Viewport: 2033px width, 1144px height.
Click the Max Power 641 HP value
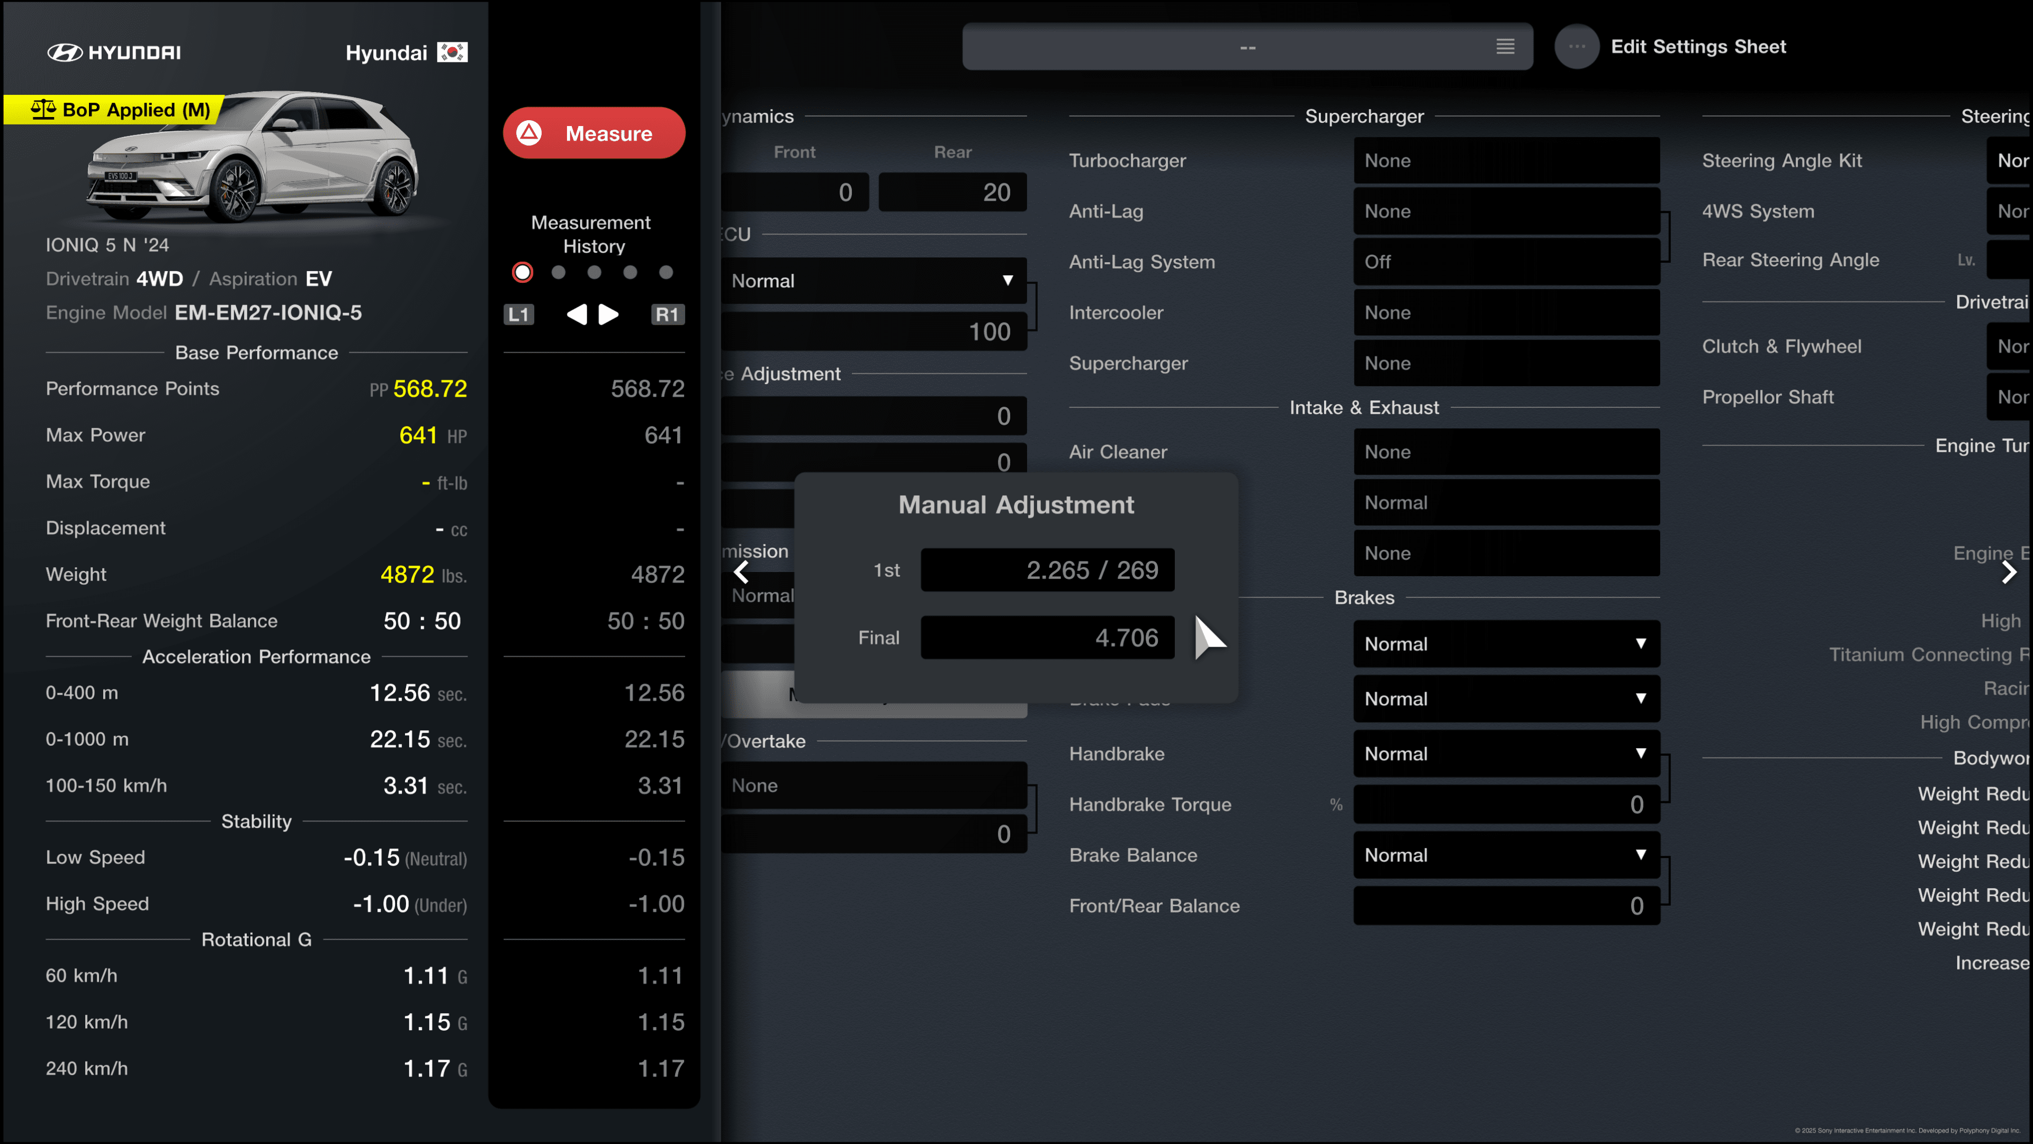(x=433, y=435)
